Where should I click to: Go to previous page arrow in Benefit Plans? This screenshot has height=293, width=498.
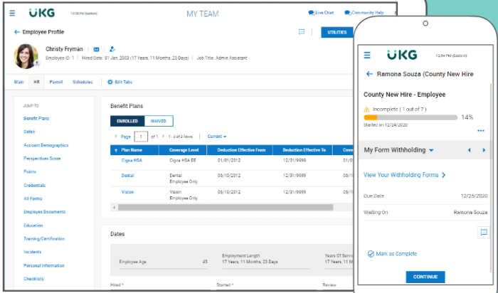(x=115, y=136)
